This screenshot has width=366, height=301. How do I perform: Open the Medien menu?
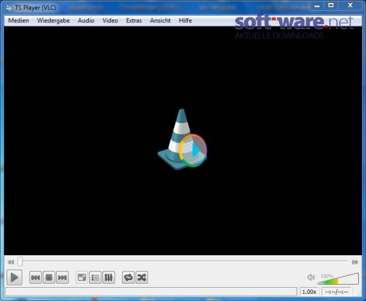pos(19,20)
